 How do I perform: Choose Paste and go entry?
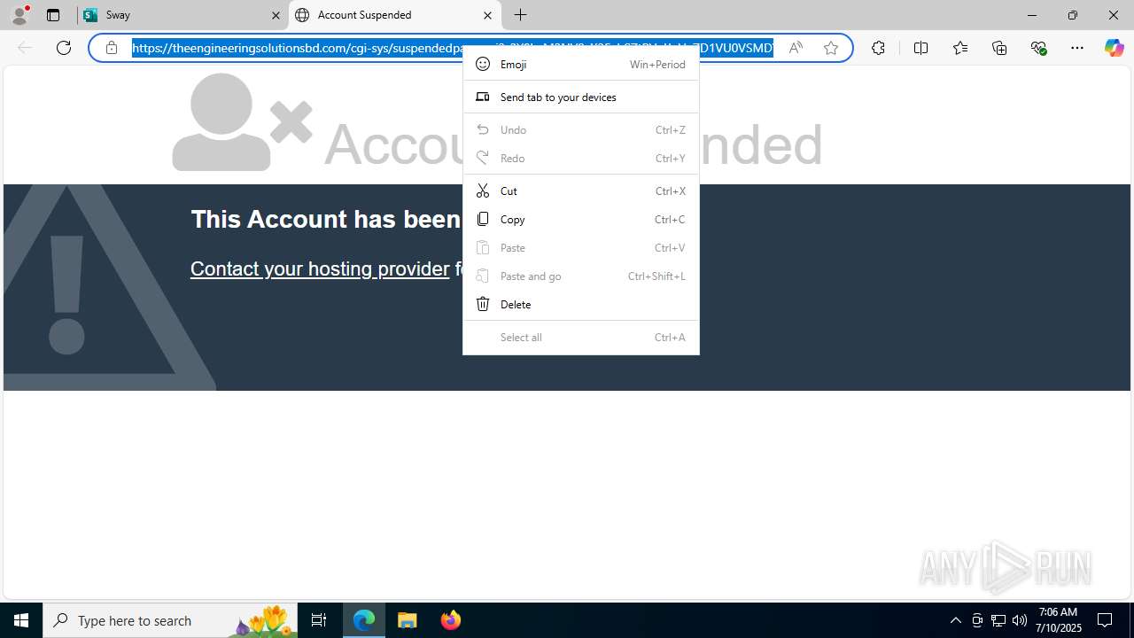[581, 276]
